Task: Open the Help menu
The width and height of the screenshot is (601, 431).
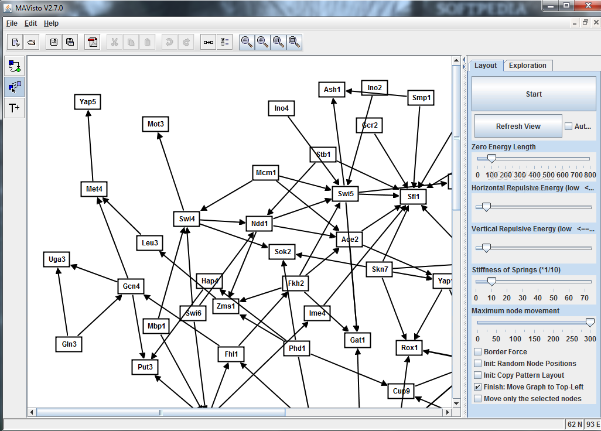Action: coord(51,23)
